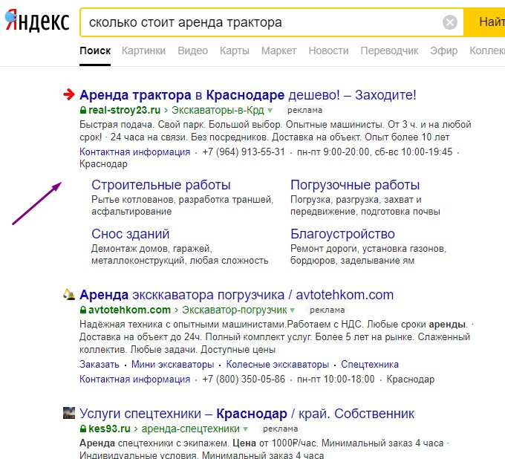This screenshot has width=505, height=459.
Task: Open the Колесные экскаваторы sitelink
Action: [278, 364]
